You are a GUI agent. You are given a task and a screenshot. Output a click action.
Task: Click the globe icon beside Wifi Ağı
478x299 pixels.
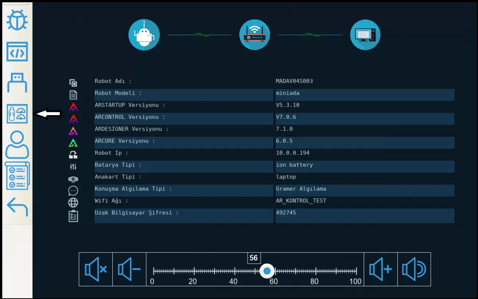click(x=73, y=203)
